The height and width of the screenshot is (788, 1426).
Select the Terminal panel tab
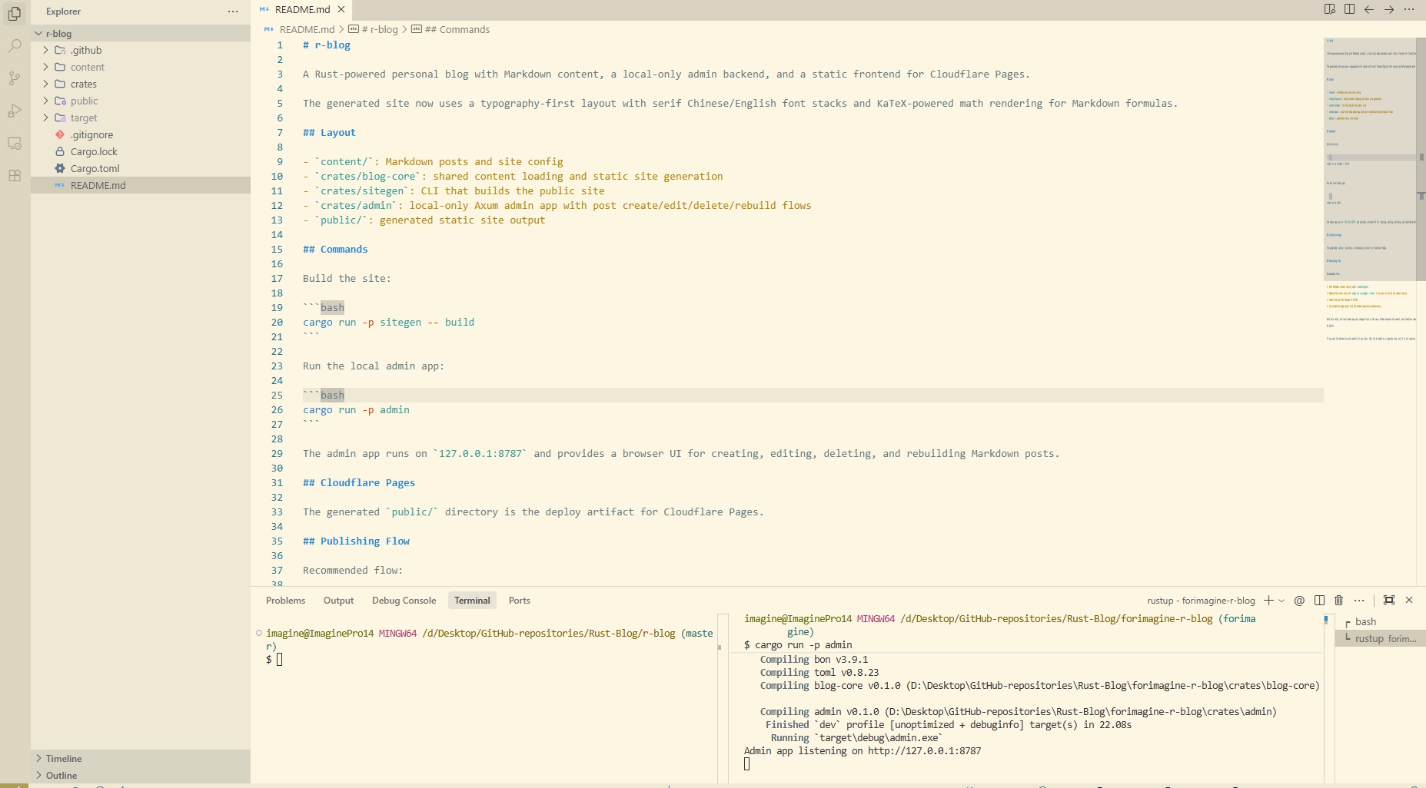(x=472, y=601)
